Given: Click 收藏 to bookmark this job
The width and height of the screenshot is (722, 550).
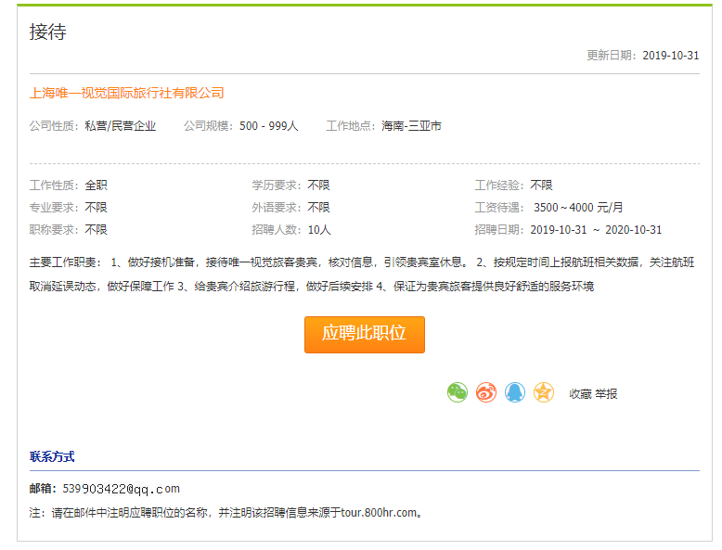Looking at the screenshot, I should [x=580, y=393].
